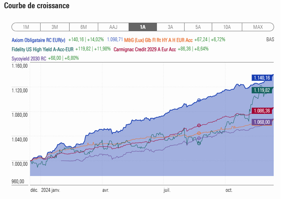The height and width of the screenshot is (199, 281).
Task: Select the AAJ year-to-date tab
Action: 113,27
